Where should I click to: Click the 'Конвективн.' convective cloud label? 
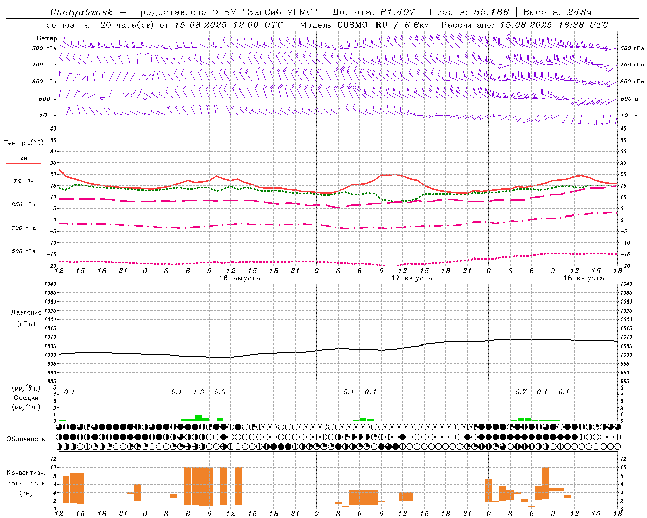26,473
